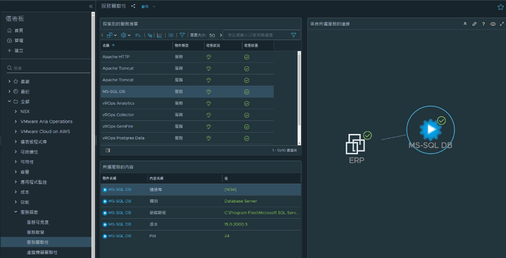Open the 虛擬機器關聯性 dashboard

42,252
